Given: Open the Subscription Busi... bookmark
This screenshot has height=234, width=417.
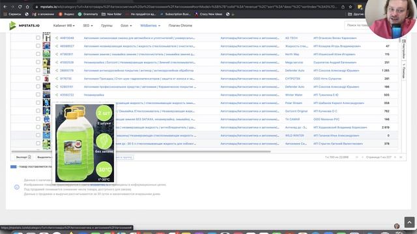Looking at the screenshot, I should click(175, 14).
